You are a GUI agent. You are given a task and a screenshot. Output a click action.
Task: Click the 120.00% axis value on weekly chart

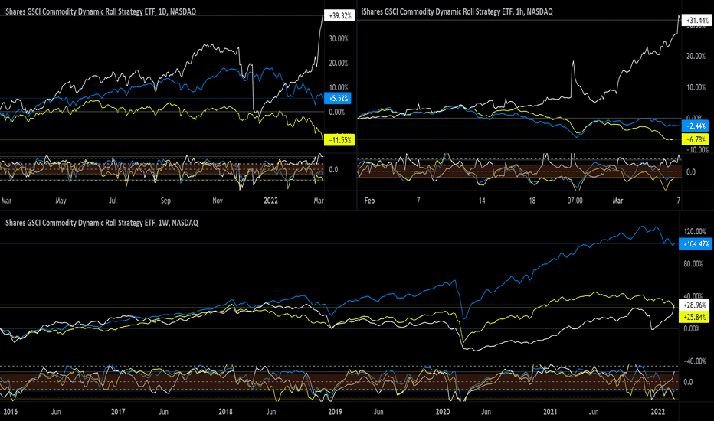click(694, 232)
